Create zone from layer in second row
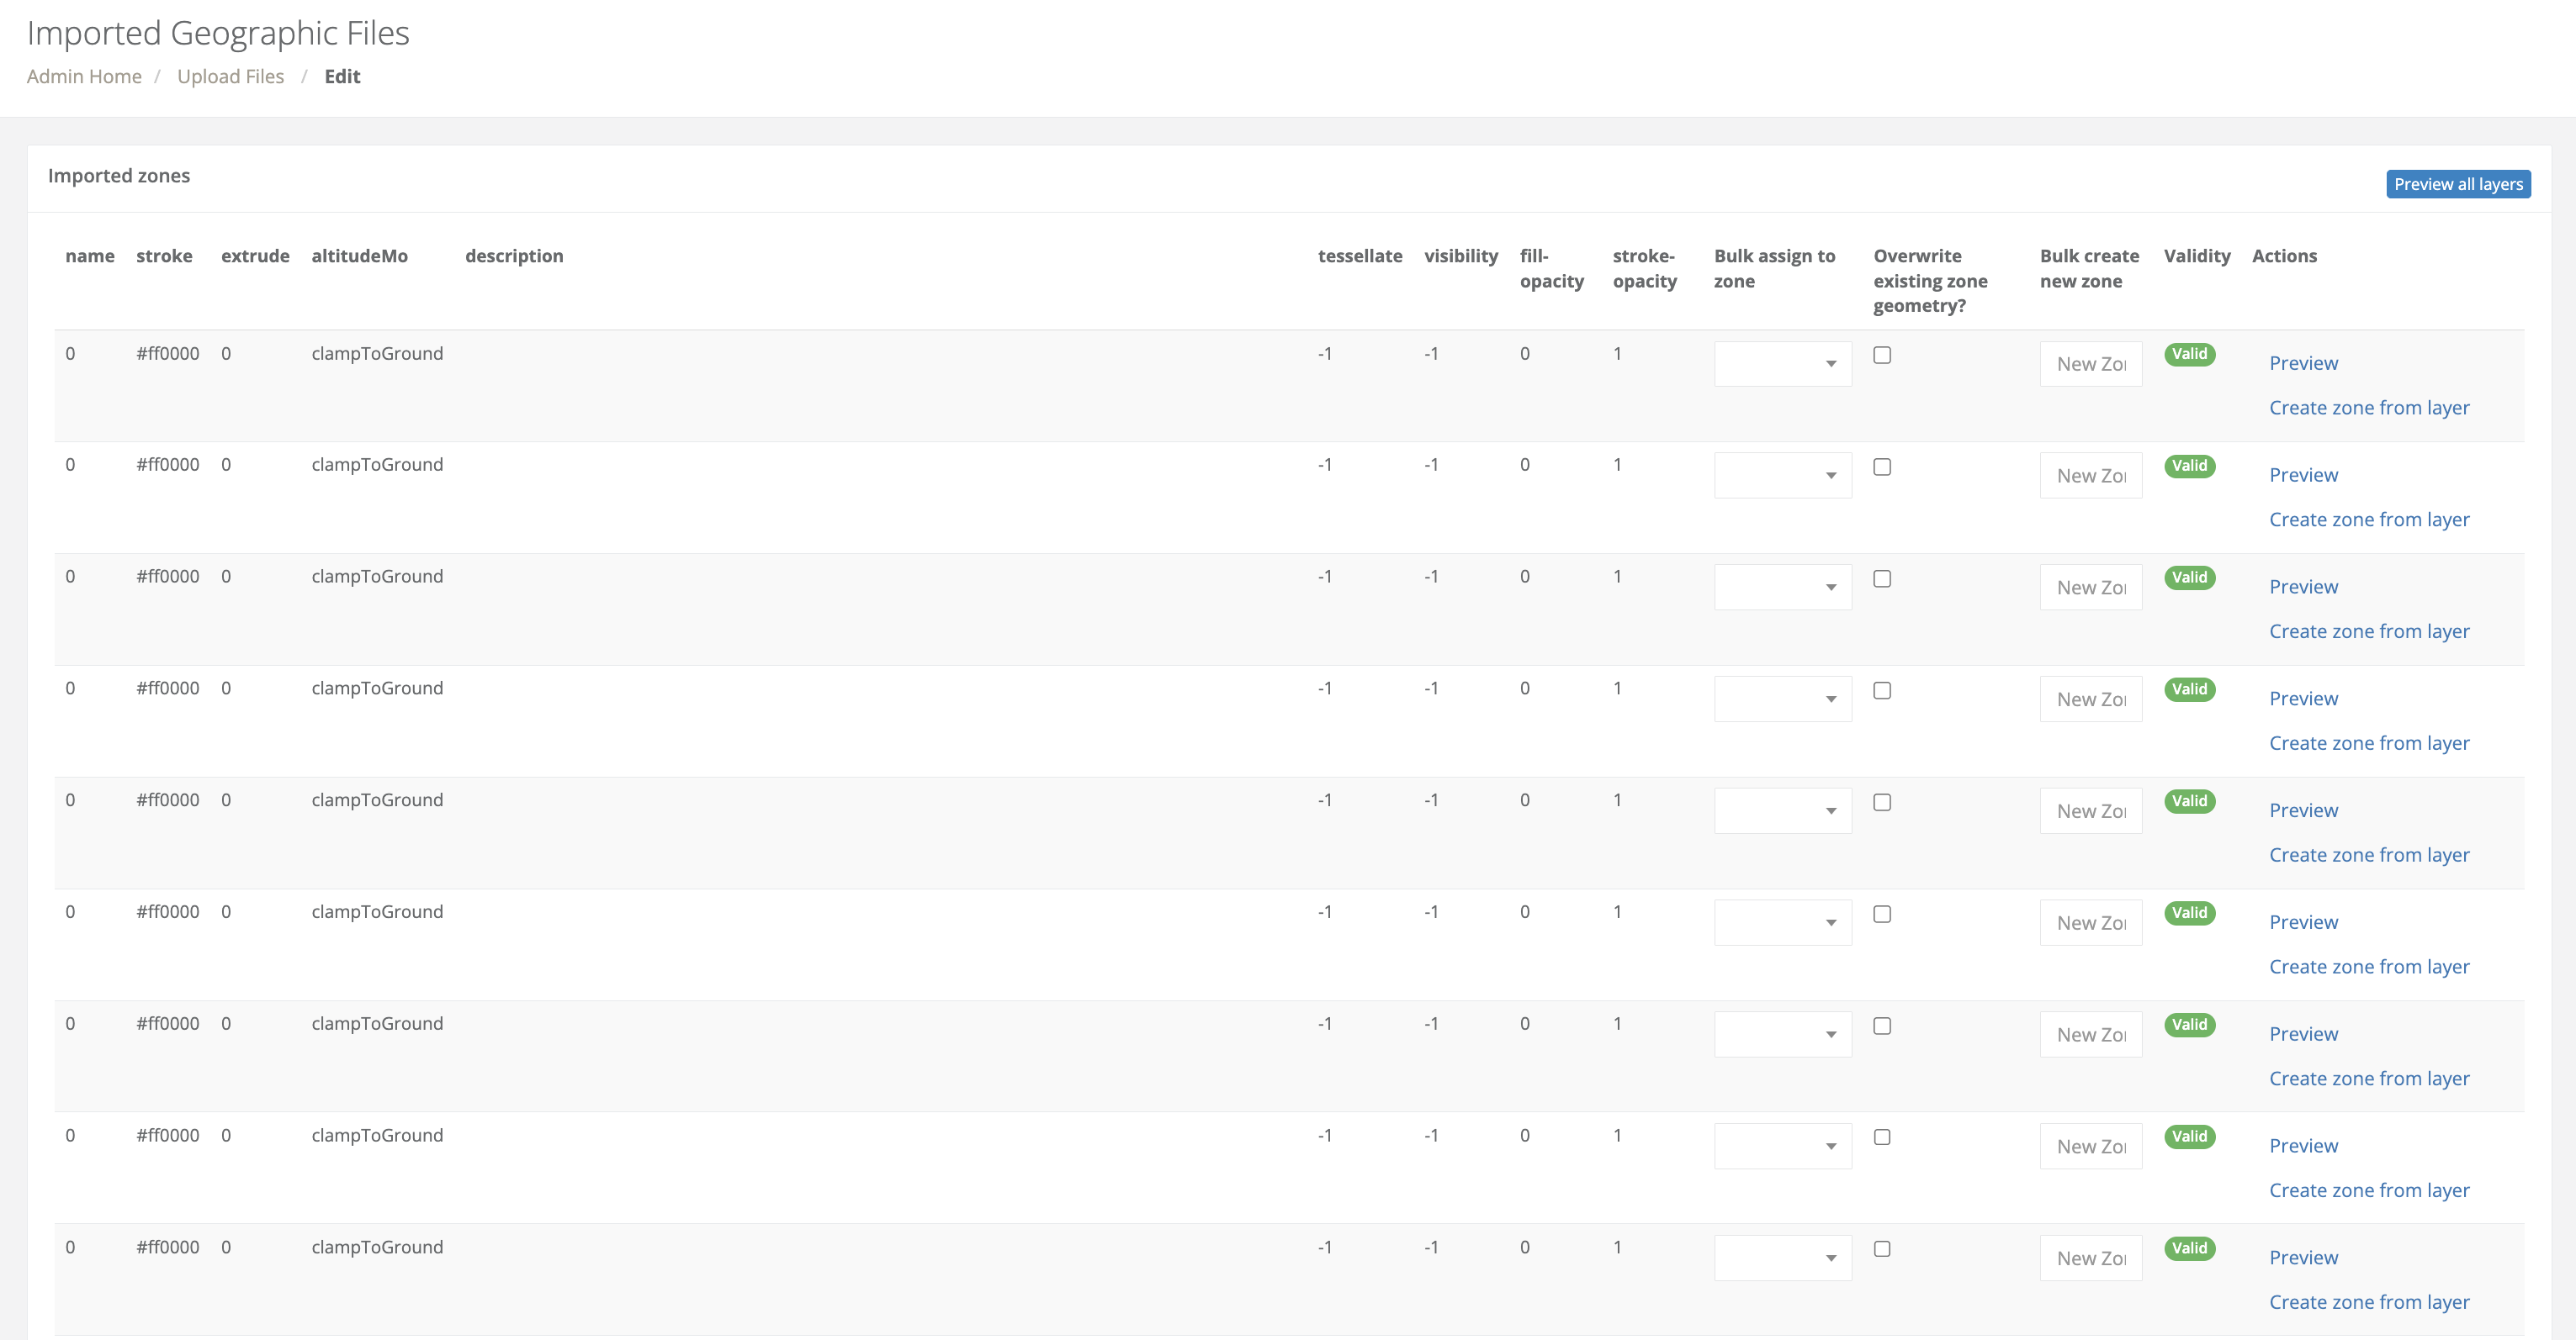This screenshot has height=1340, width=2576. tap(2368, 520)
